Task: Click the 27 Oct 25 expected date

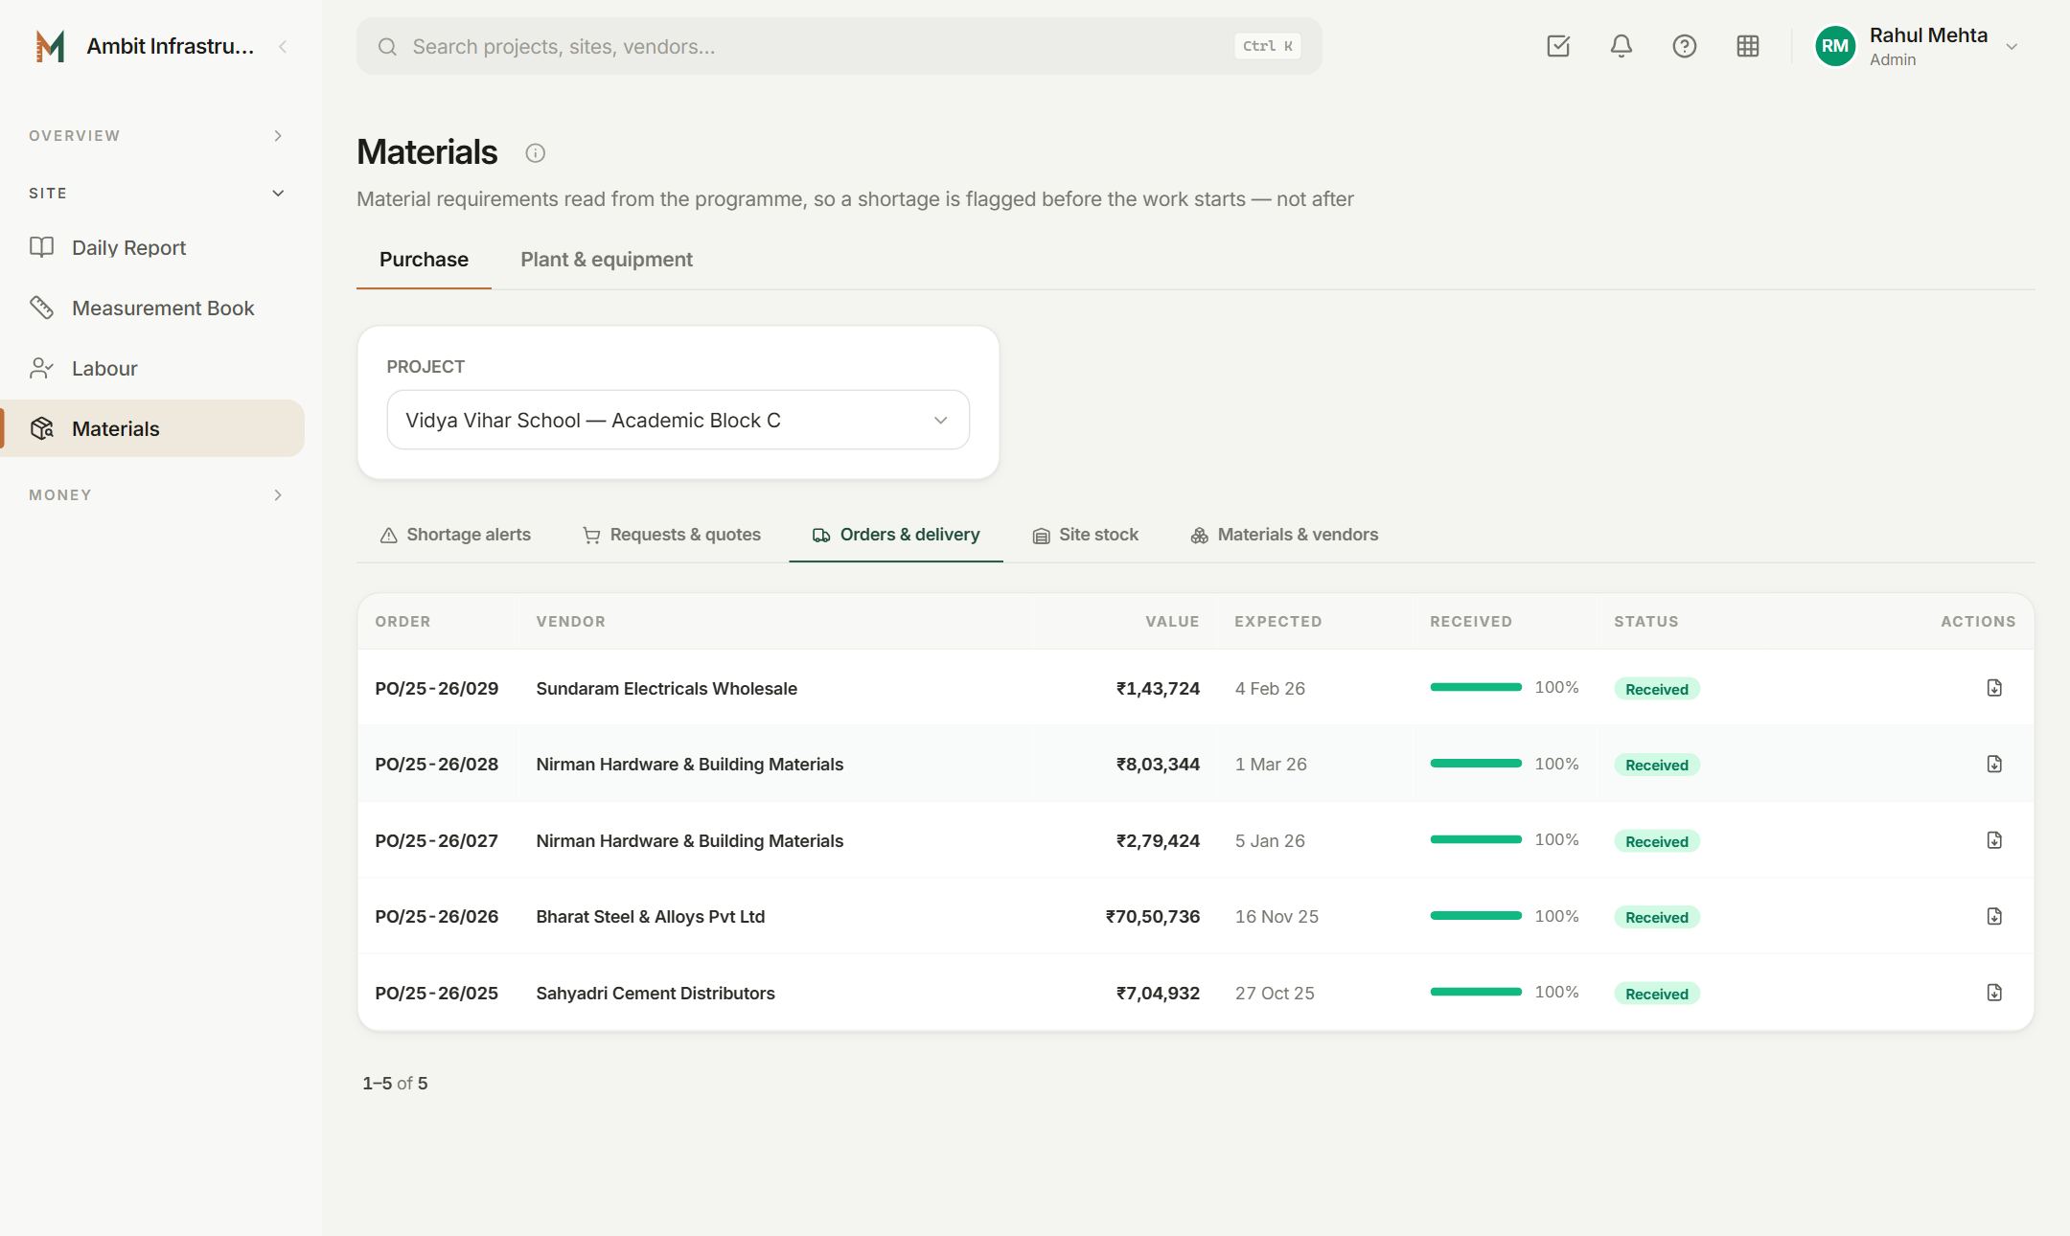Action: [x=1275, y=993]
